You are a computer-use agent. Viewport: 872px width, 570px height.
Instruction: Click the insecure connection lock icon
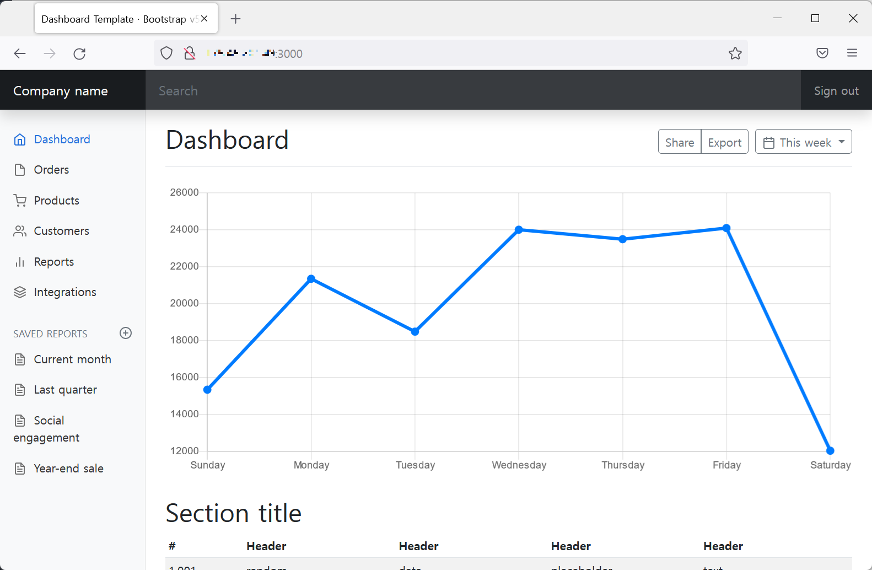[190, 53]
